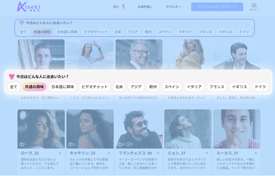
Task: Open the 恋人 menu item
Action: coord(116,7)
